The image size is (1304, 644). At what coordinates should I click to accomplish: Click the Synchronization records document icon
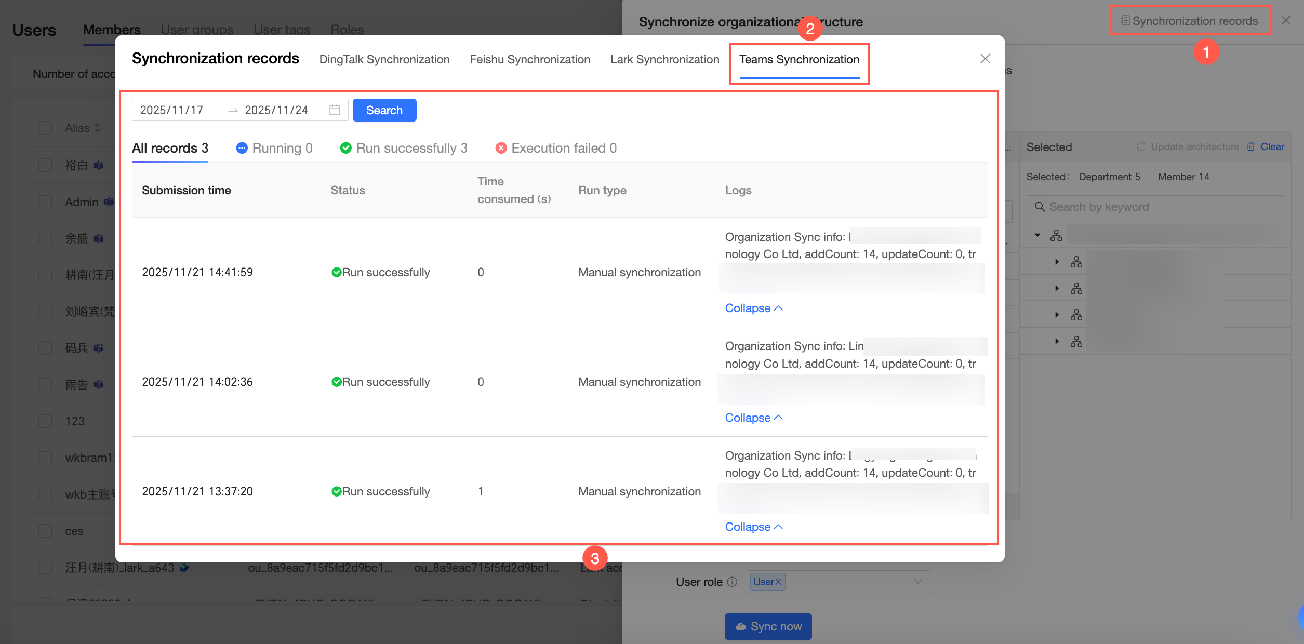[1125, 21]
